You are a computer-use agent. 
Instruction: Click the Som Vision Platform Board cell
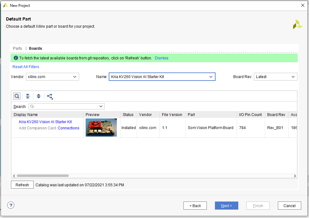(x=211, y=128)
